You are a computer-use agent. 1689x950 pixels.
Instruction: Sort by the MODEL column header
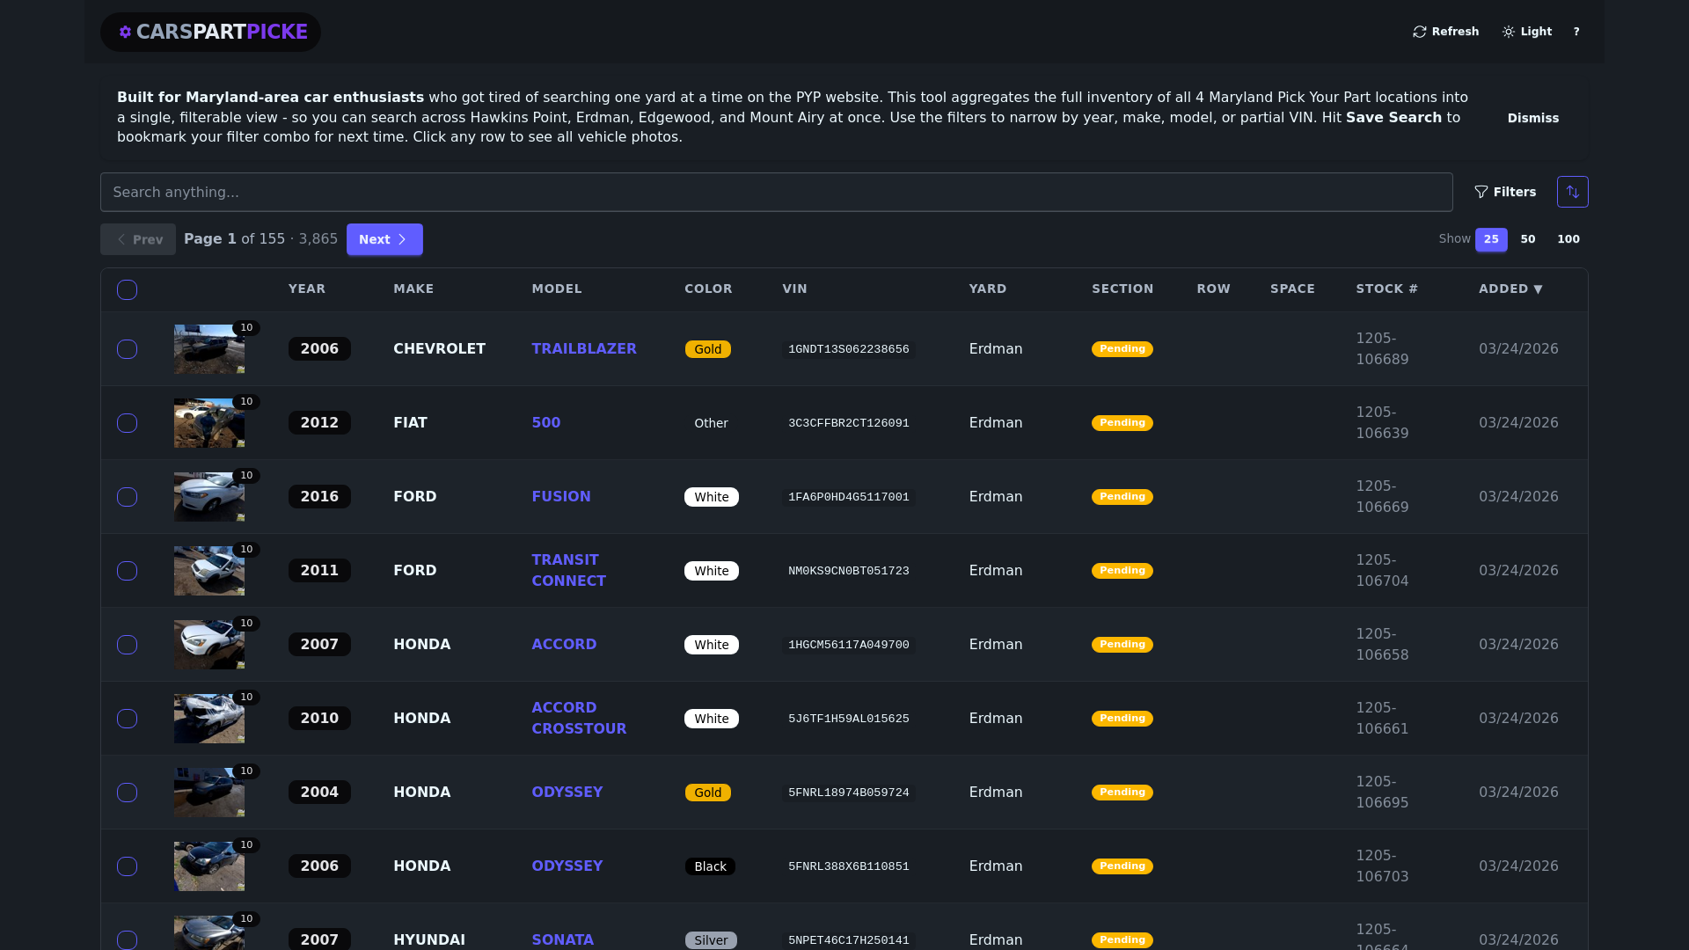(557, 289)
